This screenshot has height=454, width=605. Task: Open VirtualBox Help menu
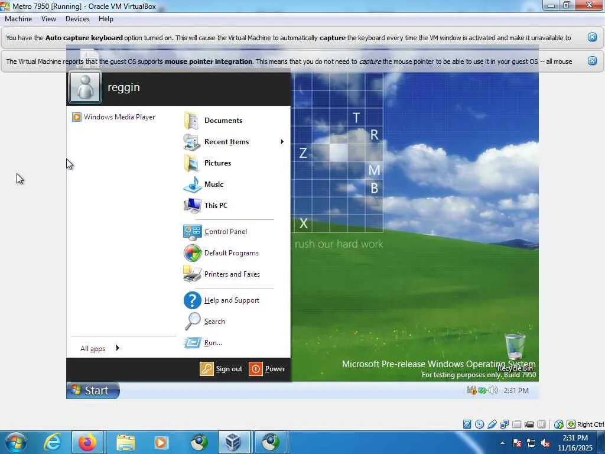[106, 19]
